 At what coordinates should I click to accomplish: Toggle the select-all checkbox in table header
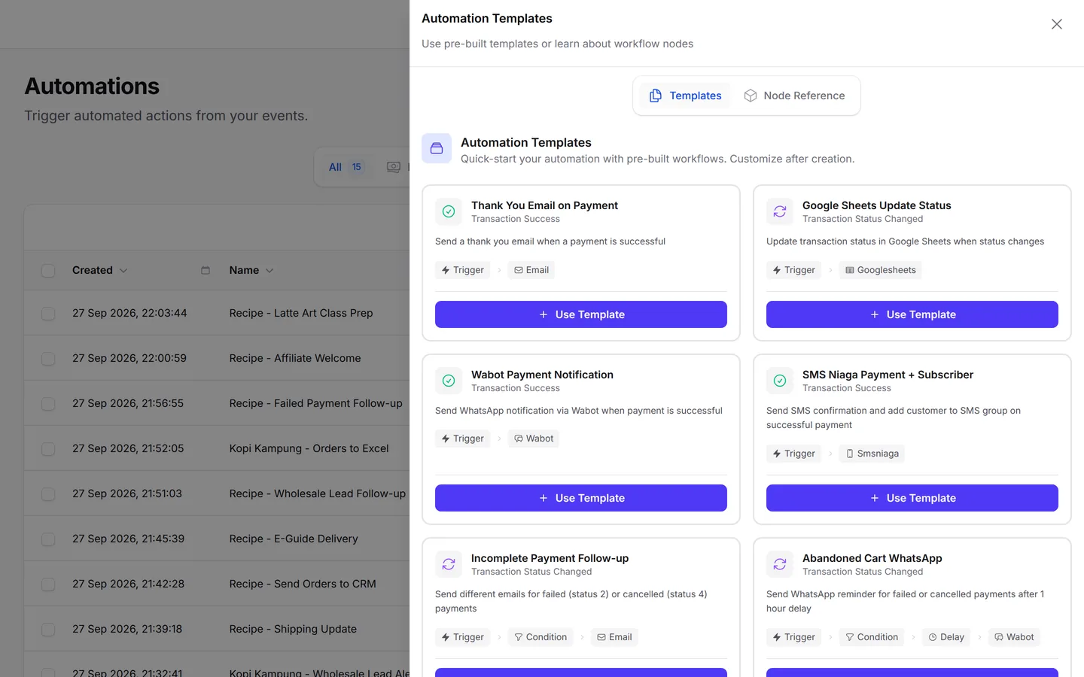(x=48, y=271)
